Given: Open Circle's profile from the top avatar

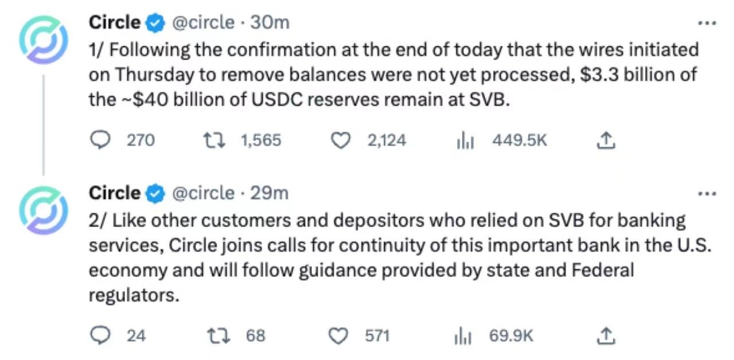Looking at the screenshot, I should click(x=44, y=39).
